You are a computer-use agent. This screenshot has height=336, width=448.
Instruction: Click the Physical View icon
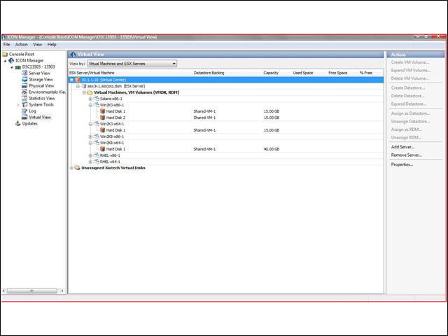coord(24,85)
